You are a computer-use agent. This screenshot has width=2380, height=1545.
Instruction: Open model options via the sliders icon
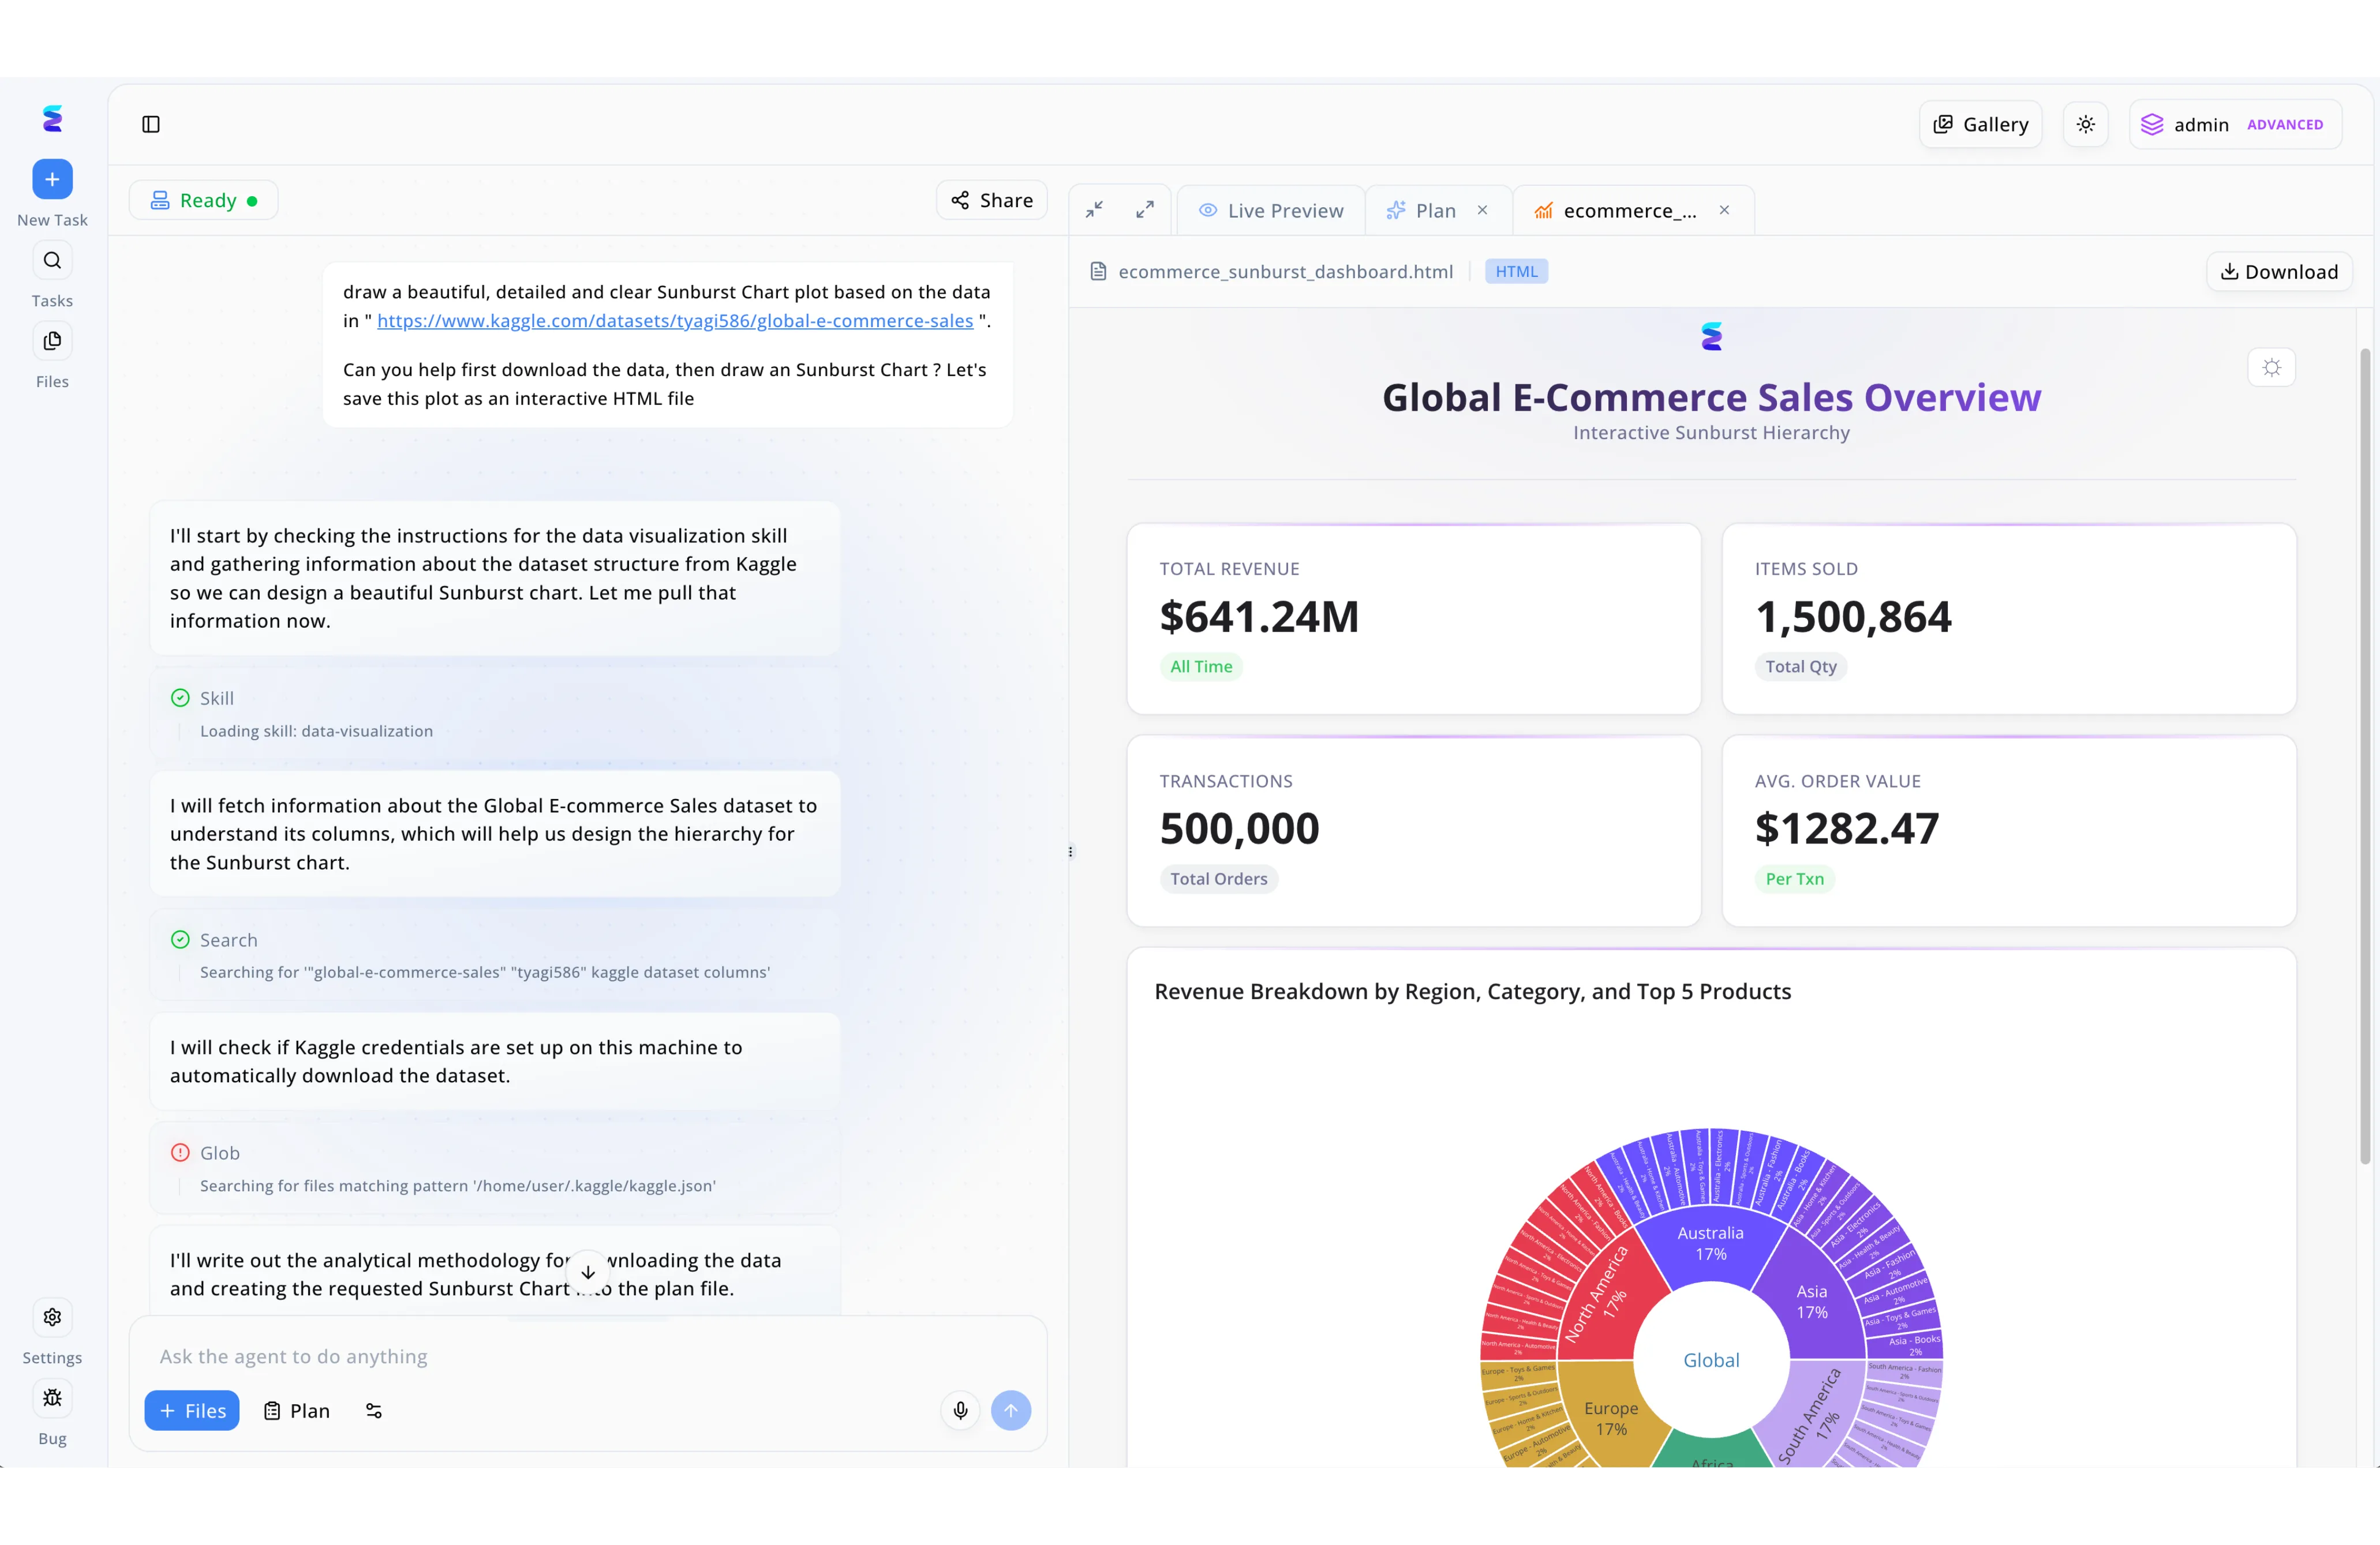[x=373, y=1411]
